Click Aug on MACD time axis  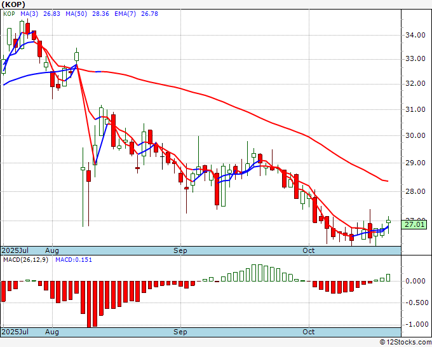click(52, 332)
